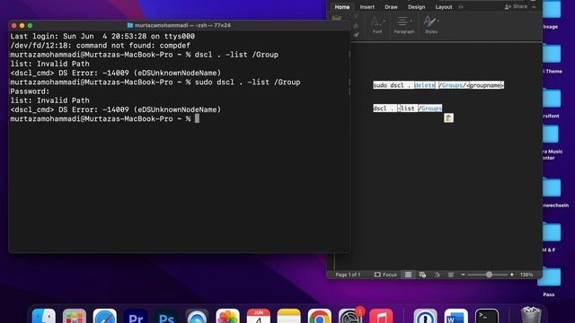Viewport: 575px width, 323px height.
Task: Switch to the Layout tab in Word
Action: click(x=443, y=7)
